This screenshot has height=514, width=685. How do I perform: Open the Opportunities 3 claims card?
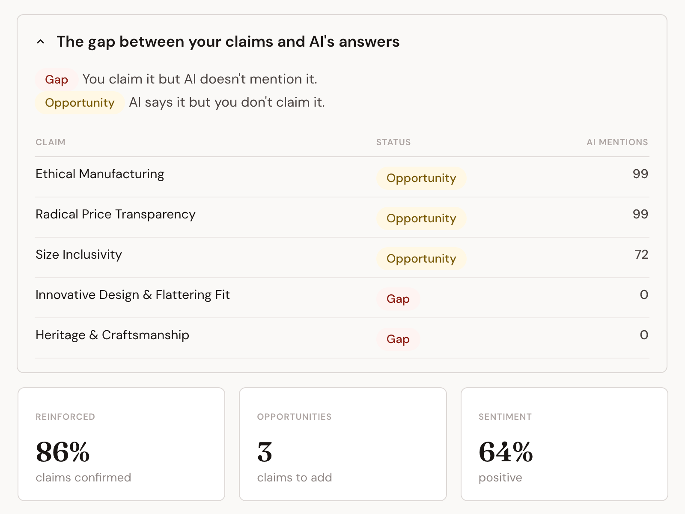pos(343,444)
